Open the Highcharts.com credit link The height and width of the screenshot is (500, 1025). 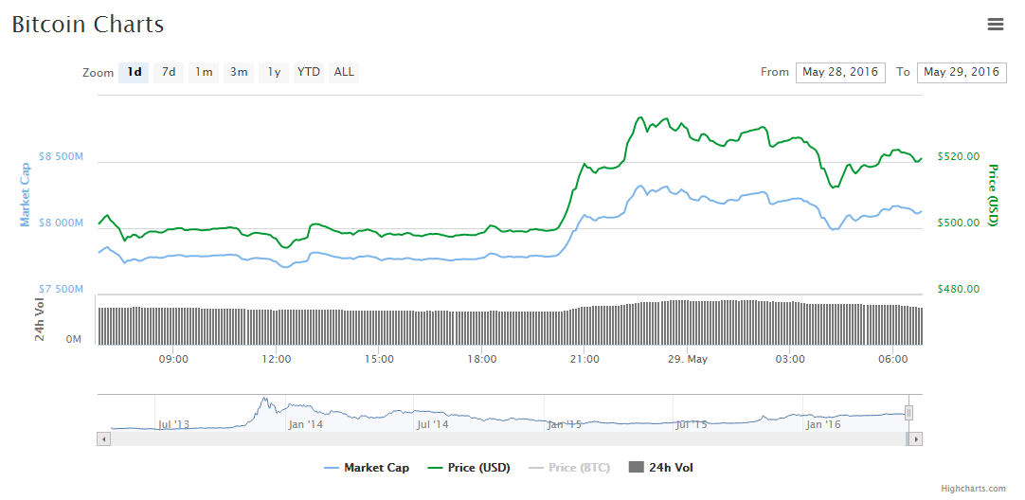pos(973,489)
